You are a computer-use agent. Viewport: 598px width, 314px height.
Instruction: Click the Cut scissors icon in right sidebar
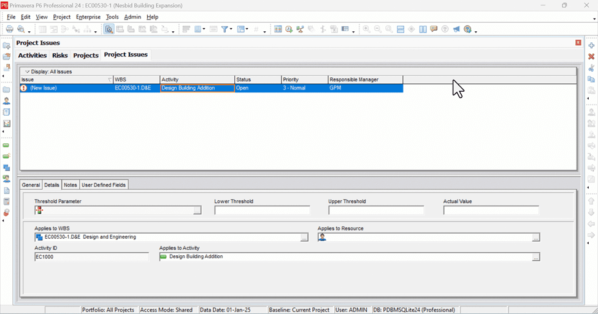[591, 68]
